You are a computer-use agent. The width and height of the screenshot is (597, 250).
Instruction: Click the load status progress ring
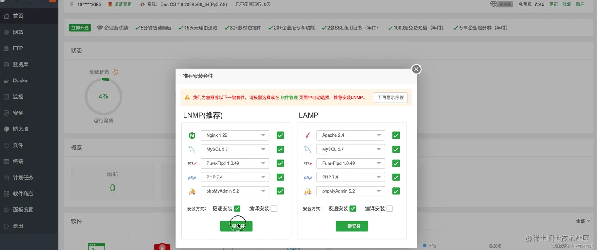coord(103,96)
